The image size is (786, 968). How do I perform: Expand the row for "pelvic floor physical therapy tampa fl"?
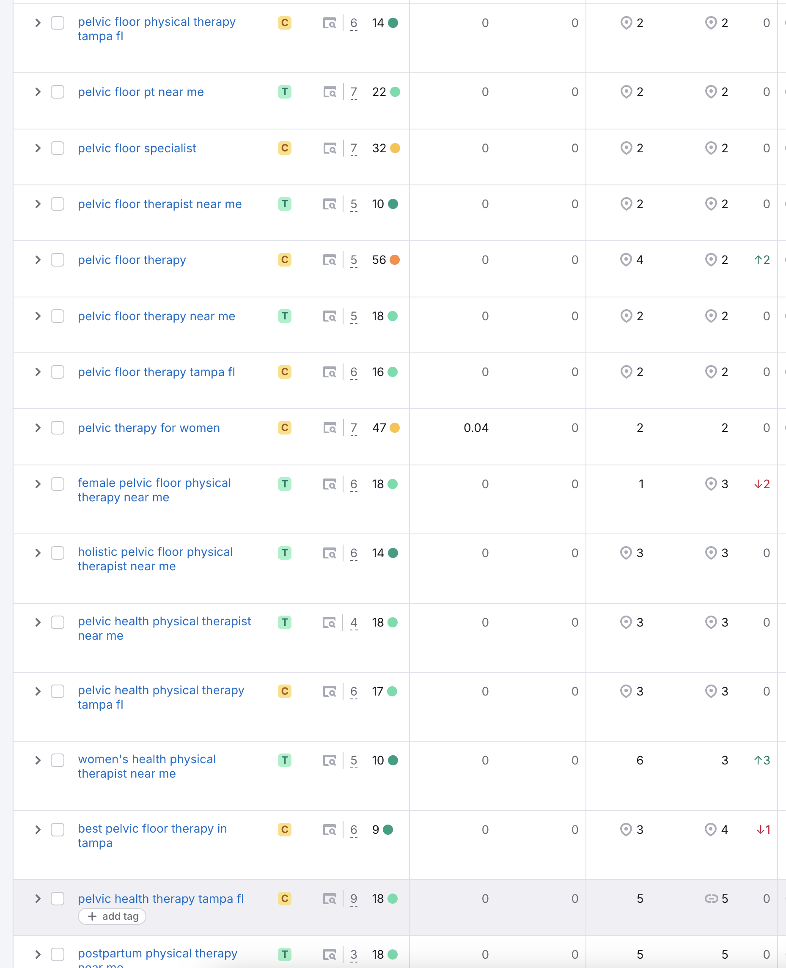coord(38,23)
